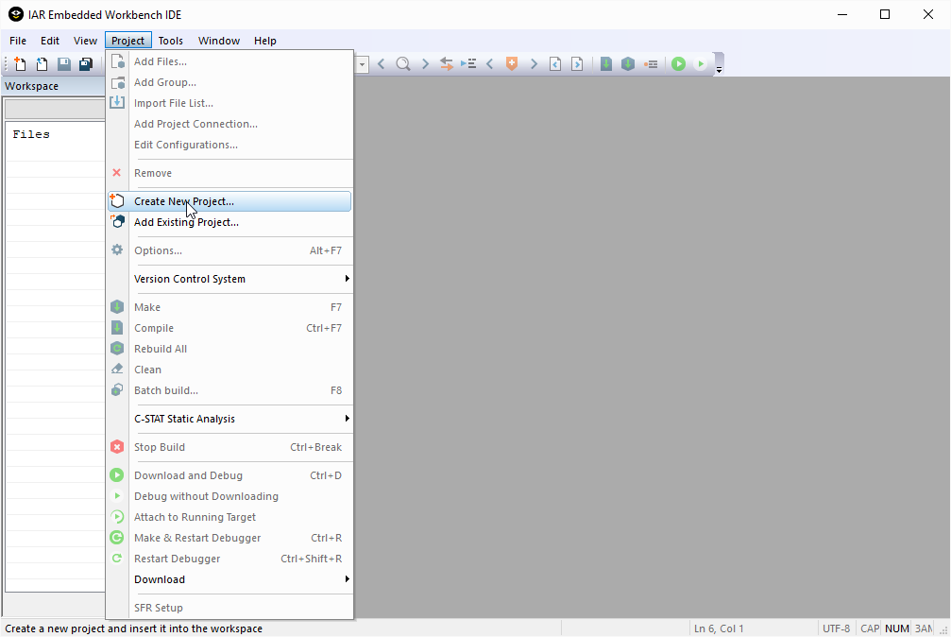Click Download and Debug menu entry
The width and height of the screenshot is (951, 637).
pyautogui.click(x=229, y=475)
